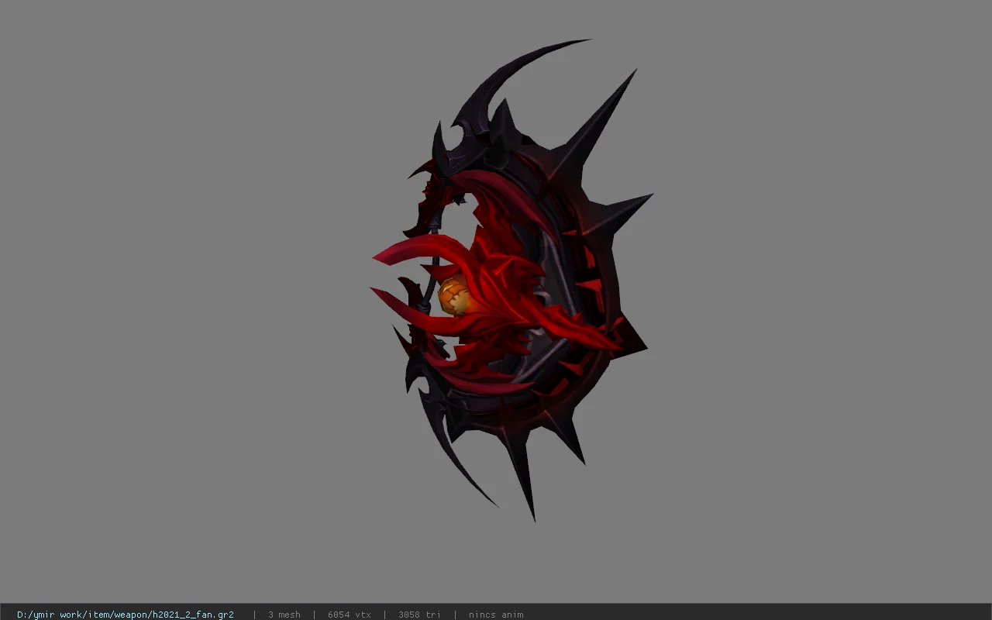Screen dimensions: 992x620
Task: Click the '3 mesh' status entry
Action: (x=284, y=615)
